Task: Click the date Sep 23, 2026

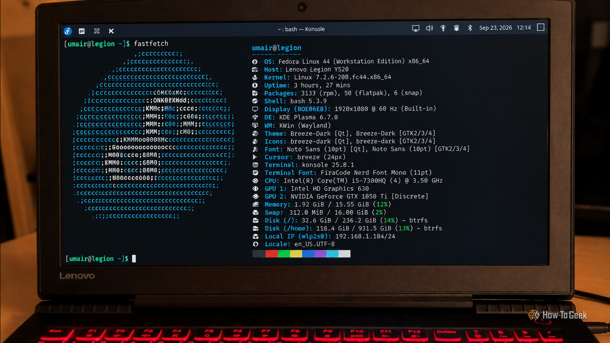Action: pyautogui.click(x=495, y=28)
